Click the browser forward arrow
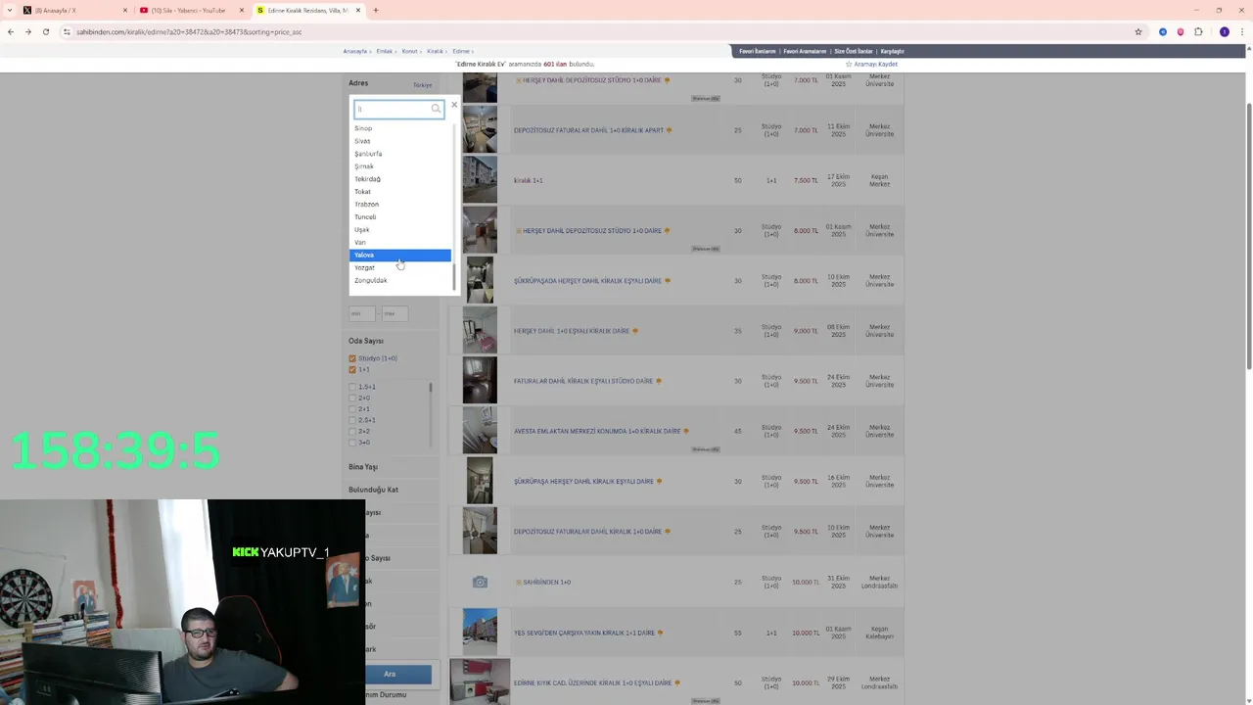Screen dimensions: 1253x705 tap(28, 31)
